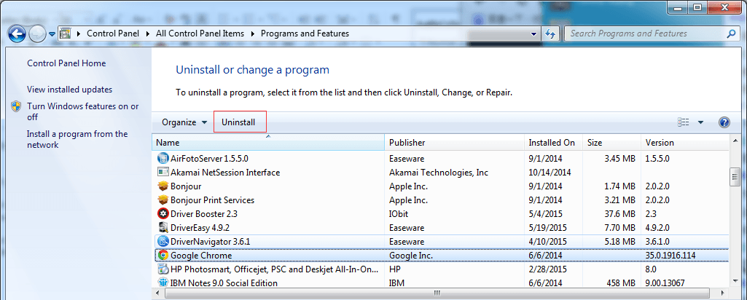Screen dimensions: 747x300
Task: Click the Driver Booster 2.3 icon
Action: pyautogui.click(x=163, y=214)
